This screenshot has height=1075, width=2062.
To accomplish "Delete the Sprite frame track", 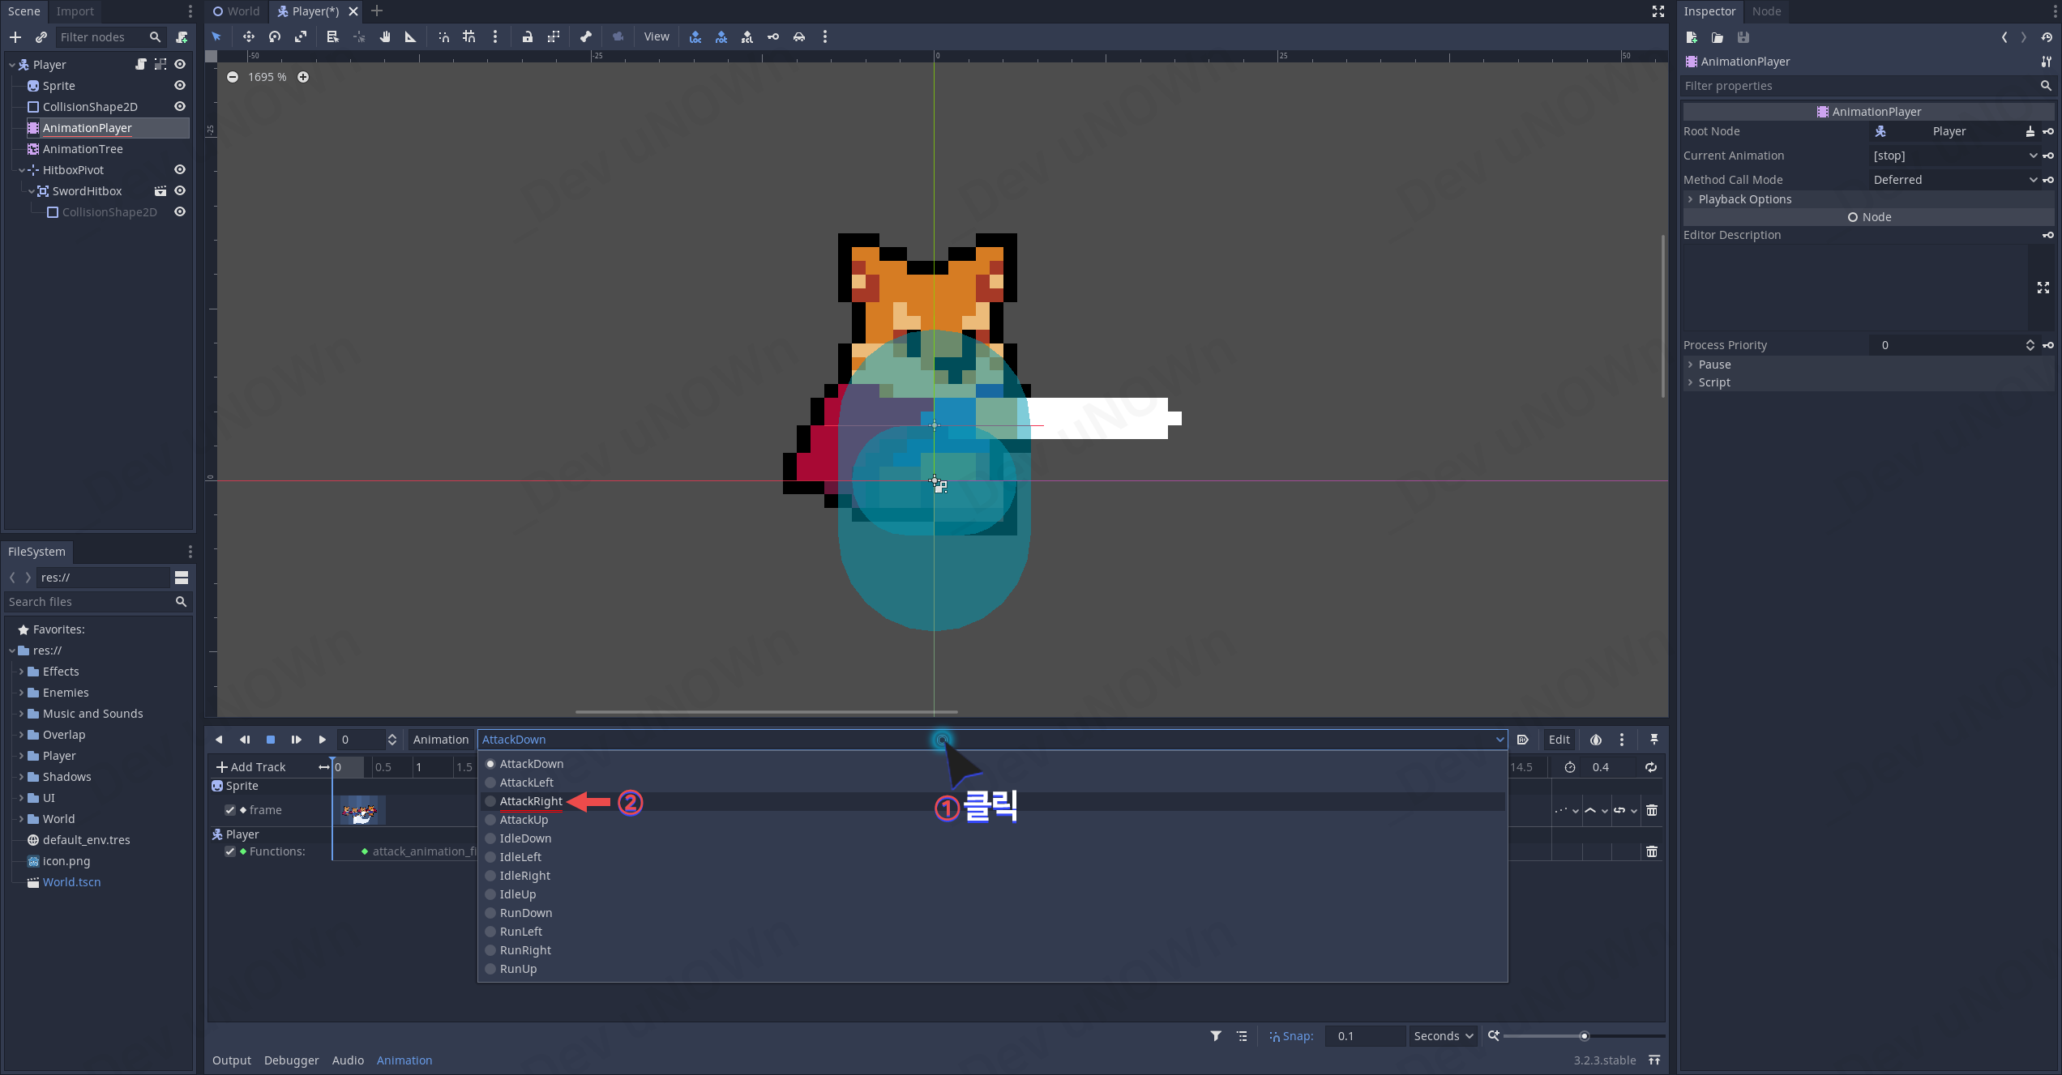I will (x=1651, y=810).
